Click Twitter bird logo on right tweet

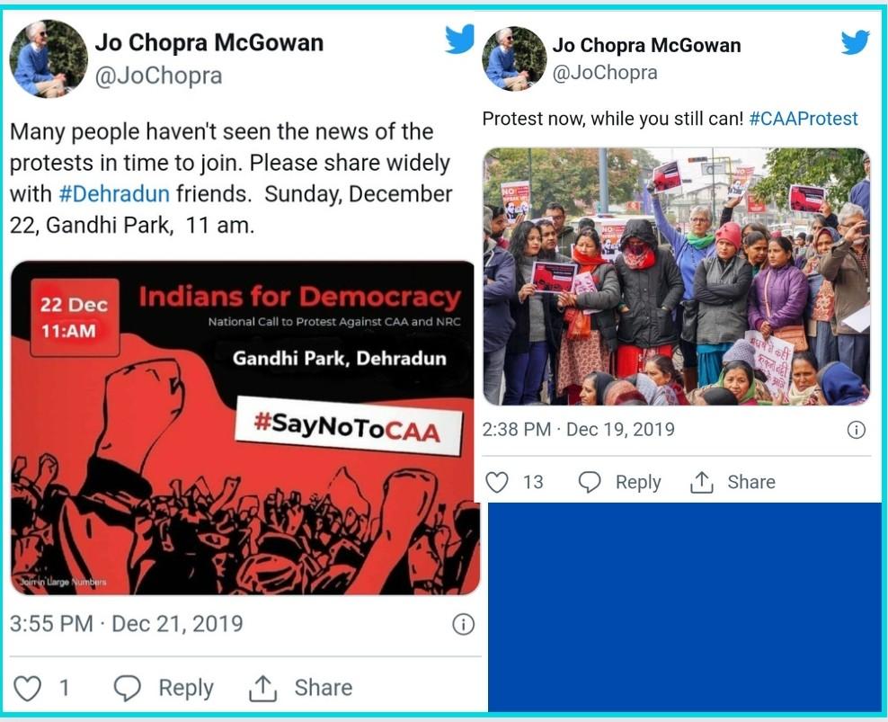click(x=855, y=42)
